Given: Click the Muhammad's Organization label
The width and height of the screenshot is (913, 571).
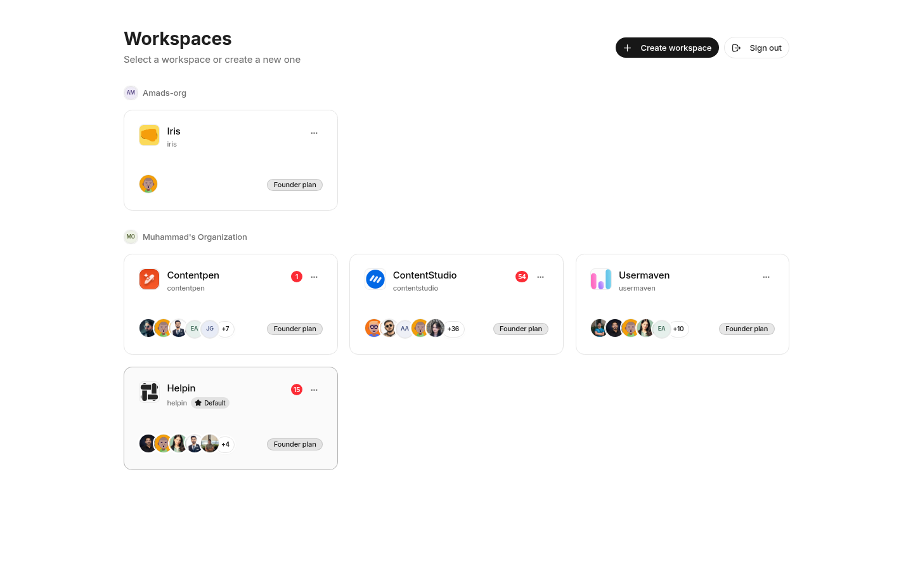Looking at the screenshot, I should [x=195, y=237].
